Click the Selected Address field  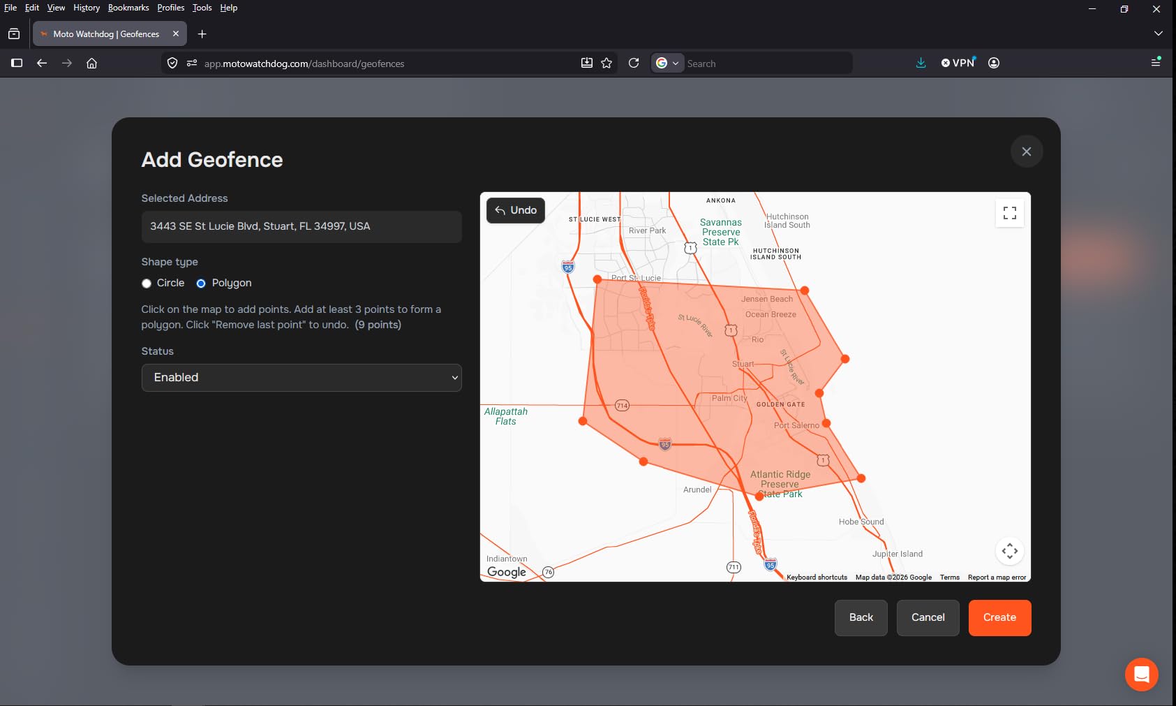point(302,227)
